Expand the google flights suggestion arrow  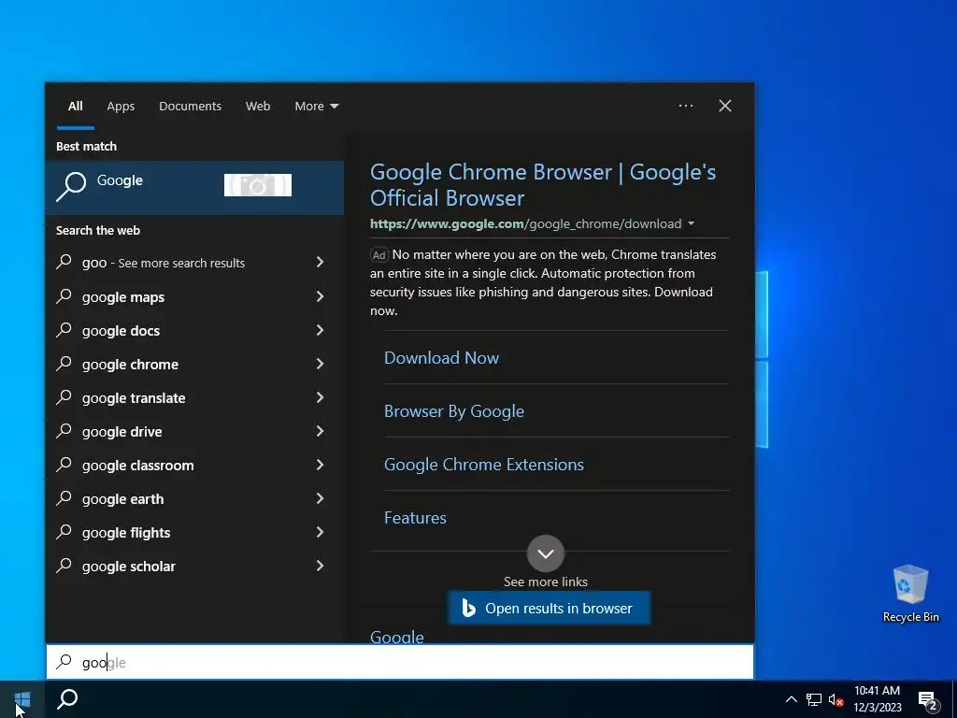point(320,532)
